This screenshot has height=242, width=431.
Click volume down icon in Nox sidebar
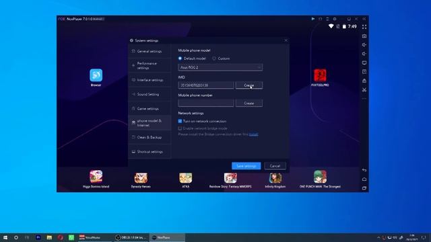click(x=364, y=54)
